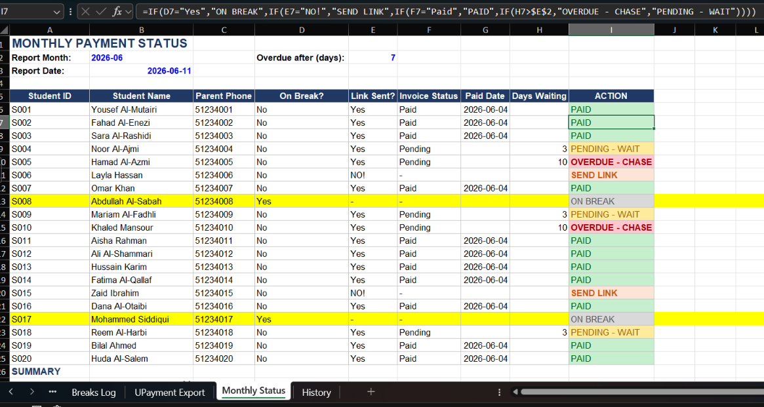Select Sara Al-Rashidi's PAID action cell

point(611,136)
